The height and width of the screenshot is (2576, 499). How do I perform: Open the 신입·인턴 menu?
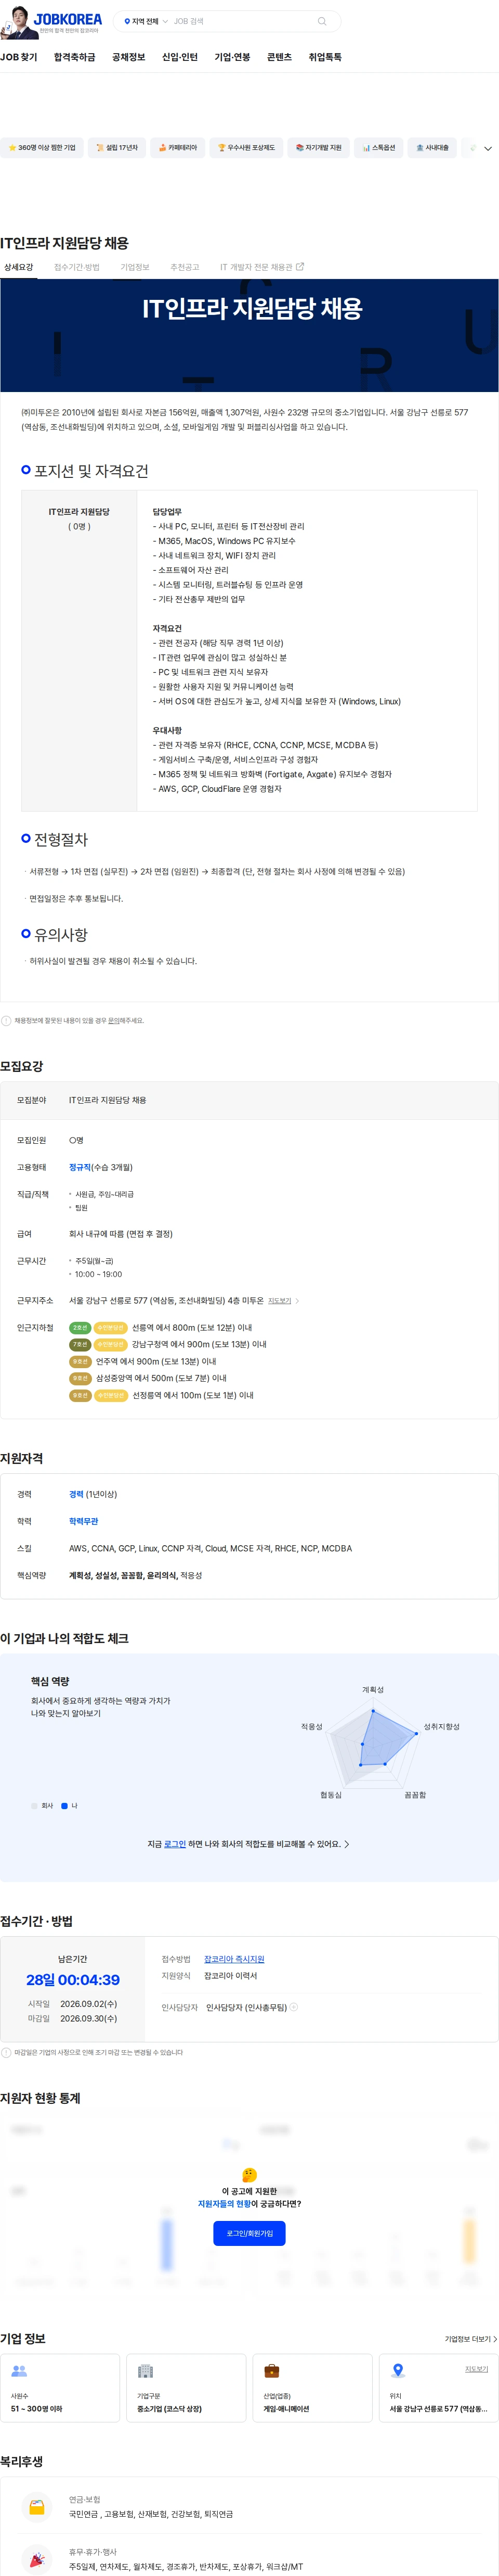180,57
